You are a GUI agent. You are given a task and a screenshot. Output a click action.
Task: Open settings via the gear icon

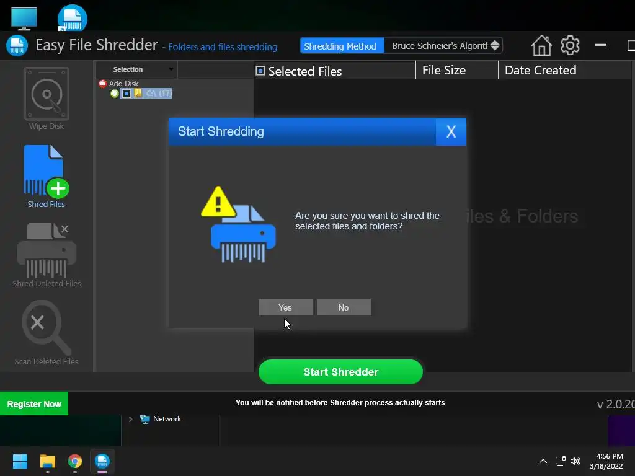pos(570,45)
